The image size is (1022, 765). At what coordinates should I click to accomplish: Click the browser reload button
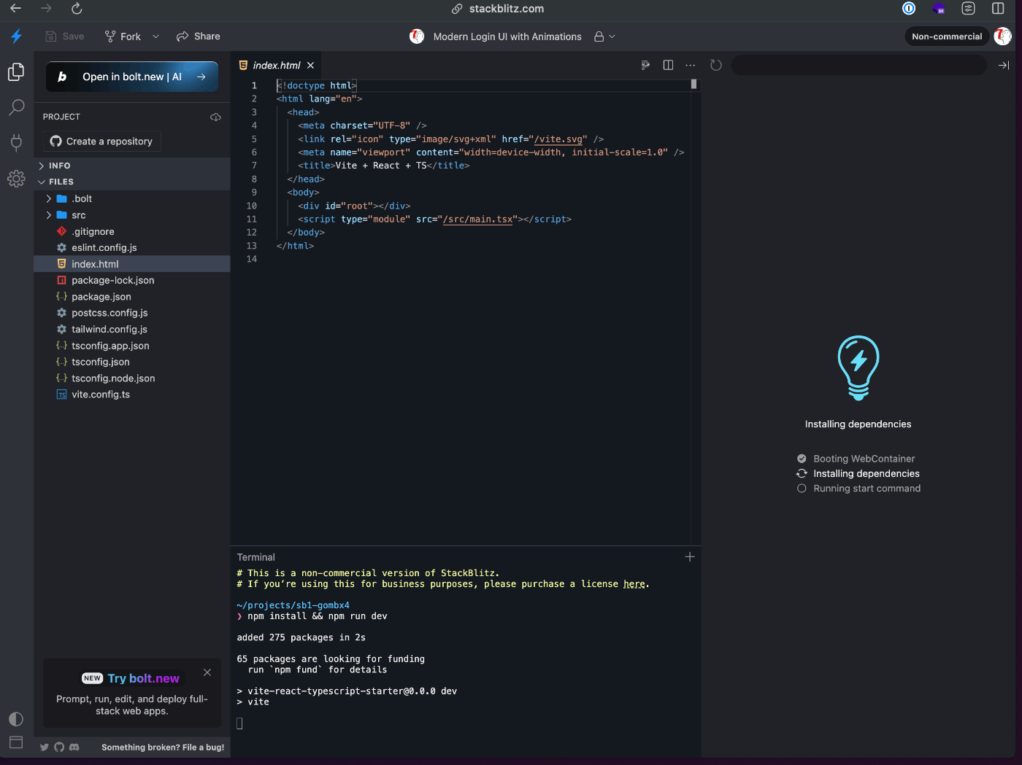(77, 8)
